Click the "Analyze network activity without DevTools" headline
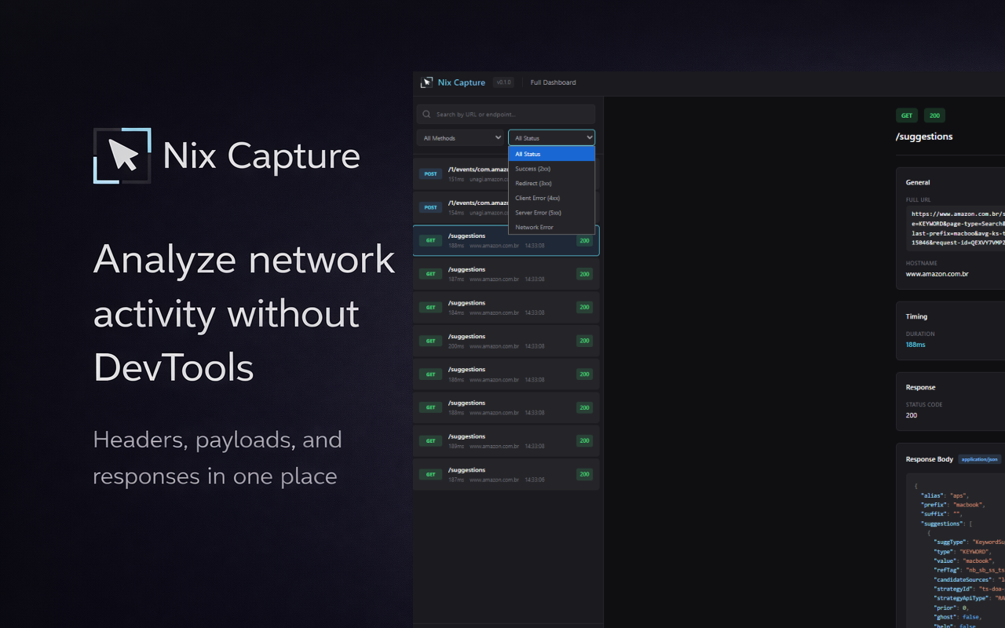This screenshot has height=628, width=1005. (x=244, y=313)
